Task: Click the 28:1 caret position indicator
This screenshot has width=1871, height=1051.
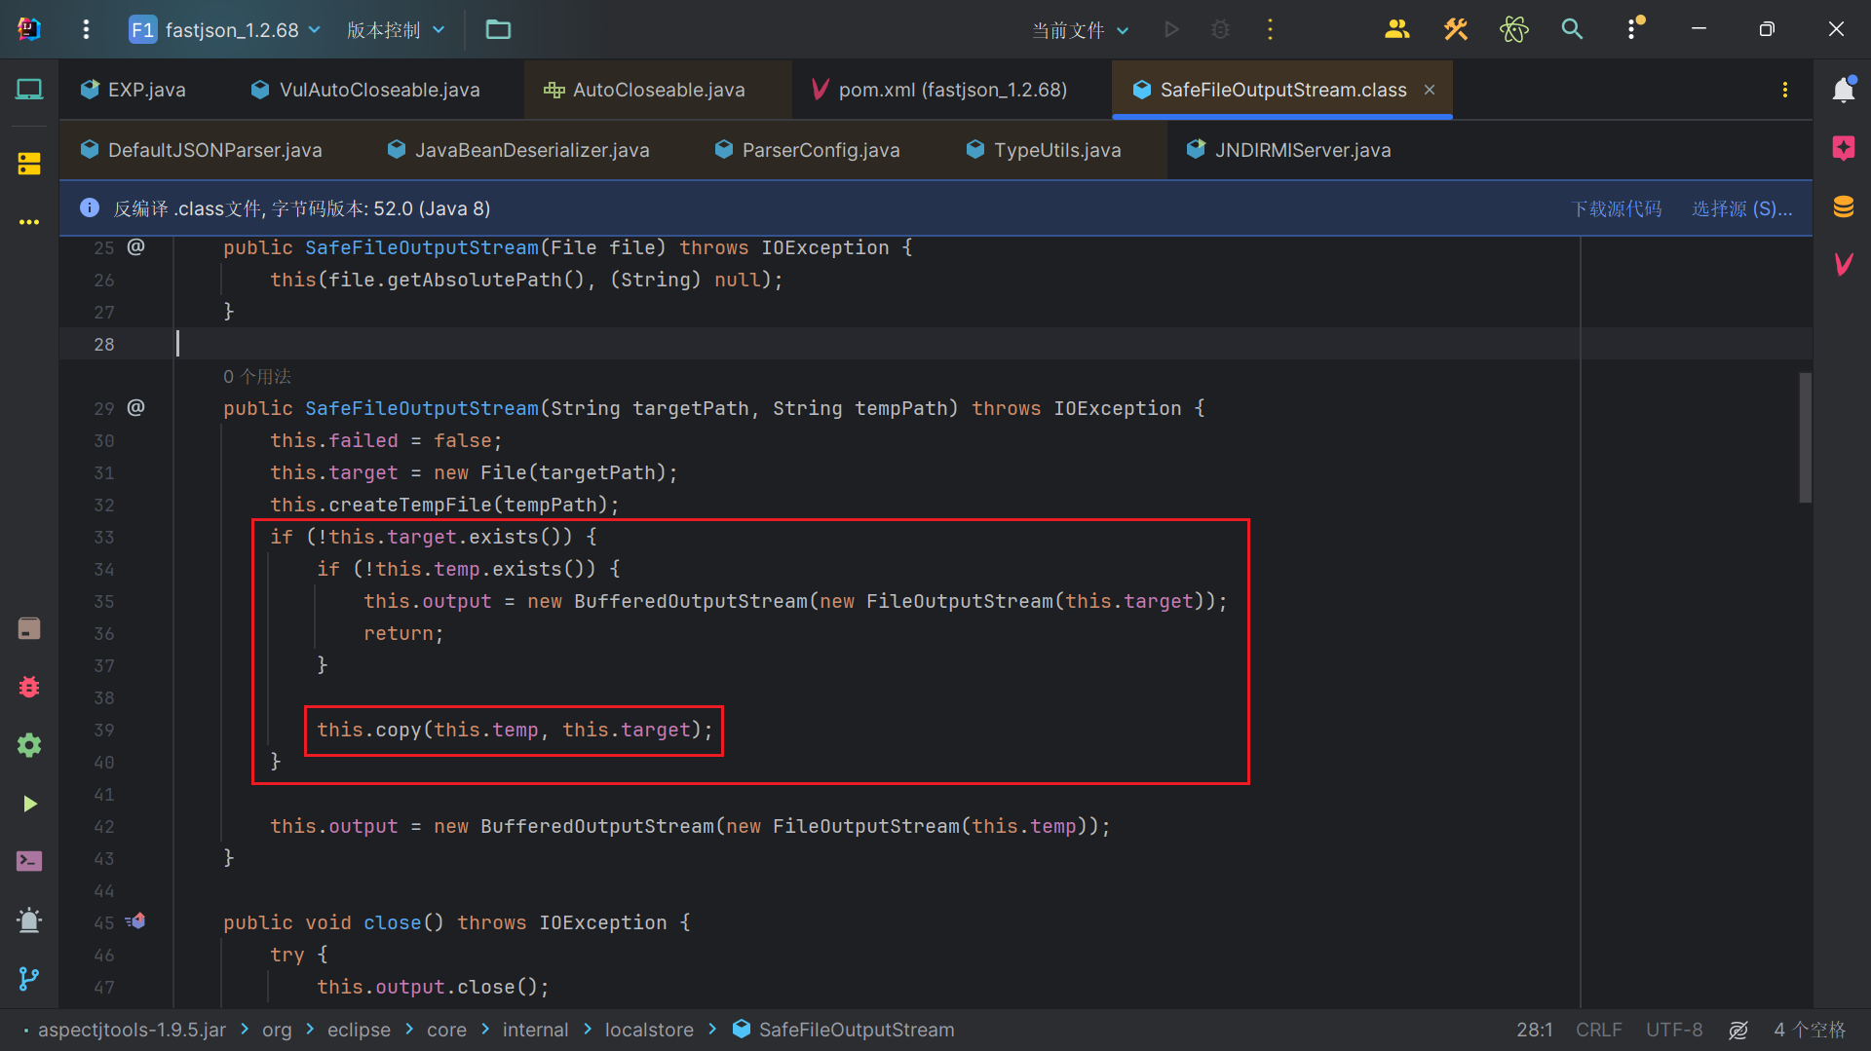Action: [x=1535, y=1030]
